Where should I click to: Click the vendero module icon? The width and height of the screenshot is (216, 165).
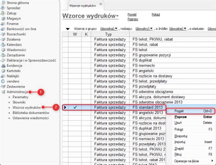[3, 81]
